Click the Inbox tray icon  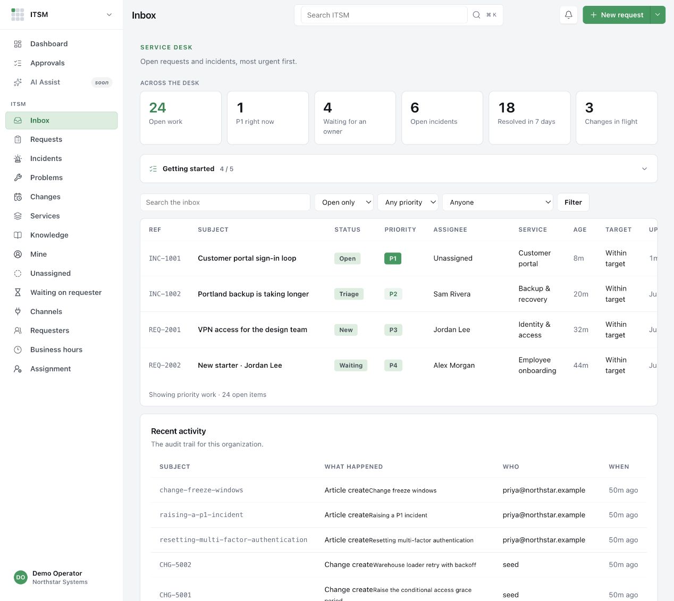[18, 121]
